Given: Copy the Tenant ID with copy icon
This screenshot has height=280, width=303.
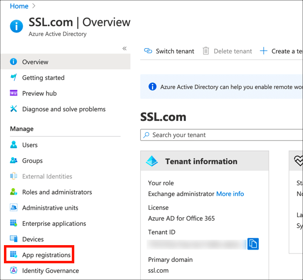Looking at the screenshot, I should coord(253,244).
